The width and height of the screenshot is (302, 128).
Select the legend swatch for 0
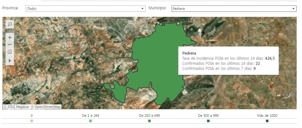pos(32,121)
